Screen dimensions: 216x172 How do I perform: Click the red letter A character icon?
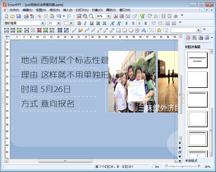pos(116,16)
